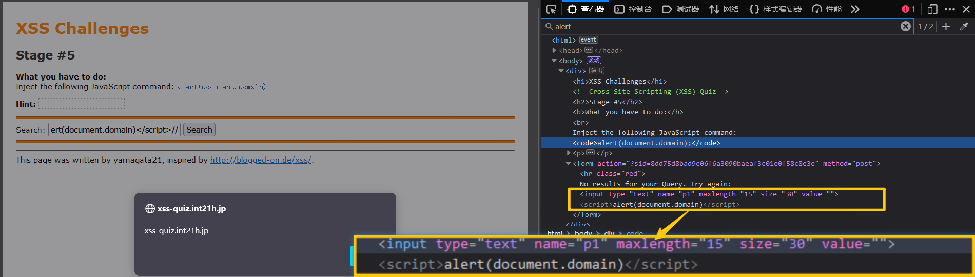Expand the hidden devtools tabs chevron
Screen dimensions: 975x277
coord(855,9)
